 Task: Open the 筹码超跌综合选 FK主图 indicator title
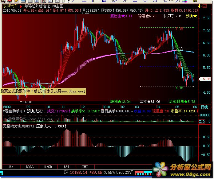pyautogui.click(x=45, y=6)
